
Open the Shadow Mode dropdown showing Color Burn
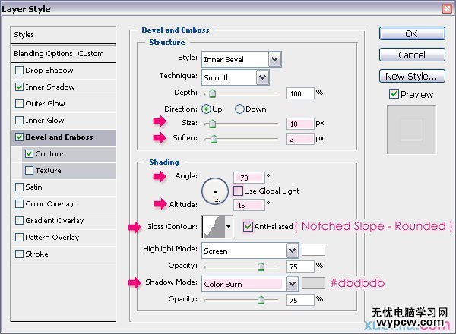(x=250, y=284)
